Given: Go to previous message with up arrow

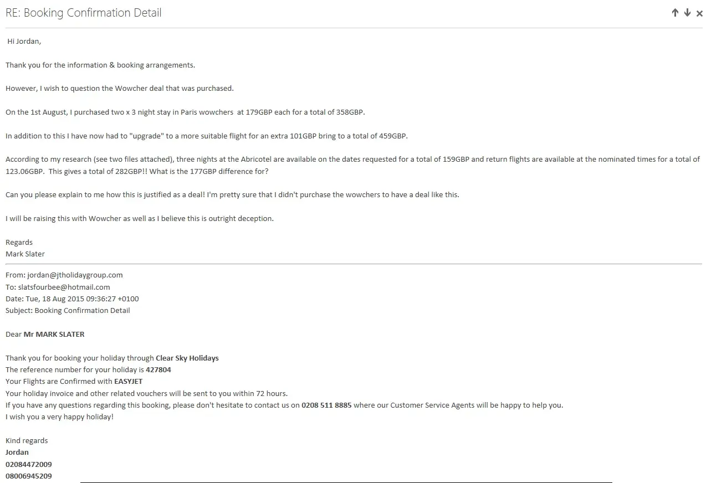Looking at the screenshot, I should pos(674,13).
